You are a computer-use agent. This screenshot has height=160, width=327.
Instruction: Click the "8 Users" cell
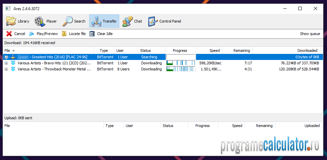[x=123, y=69]
